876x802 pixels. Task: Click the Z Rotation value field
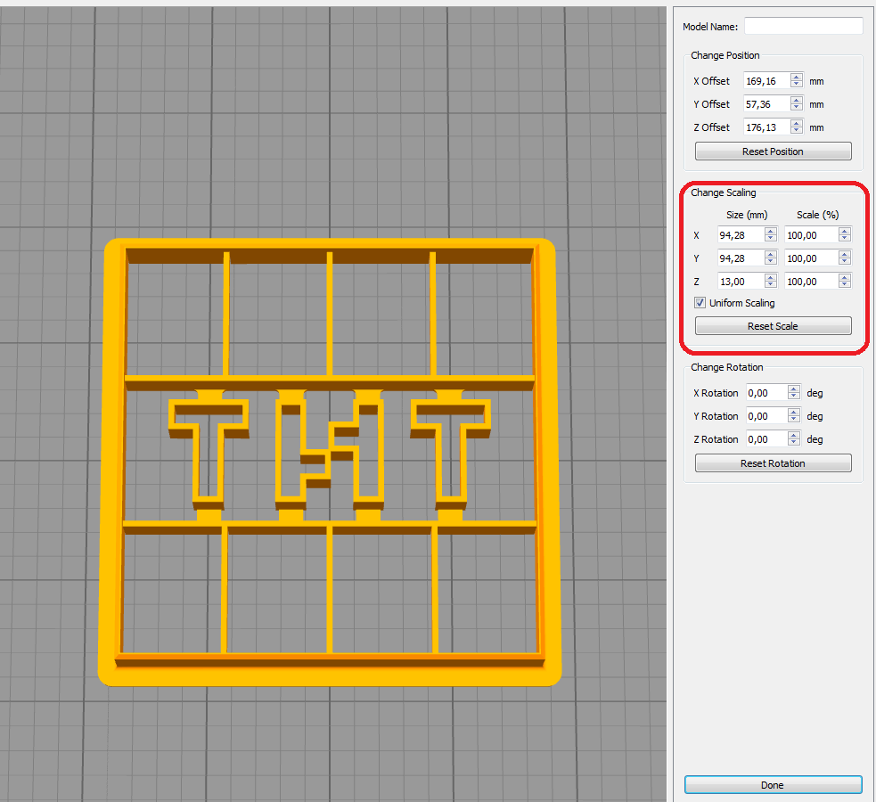766,439
